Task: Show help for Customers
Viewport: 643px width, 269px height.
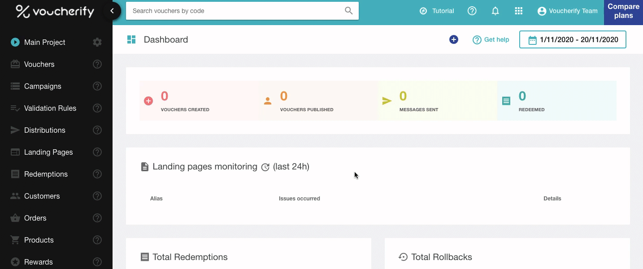Action: (x=97, y=196)
